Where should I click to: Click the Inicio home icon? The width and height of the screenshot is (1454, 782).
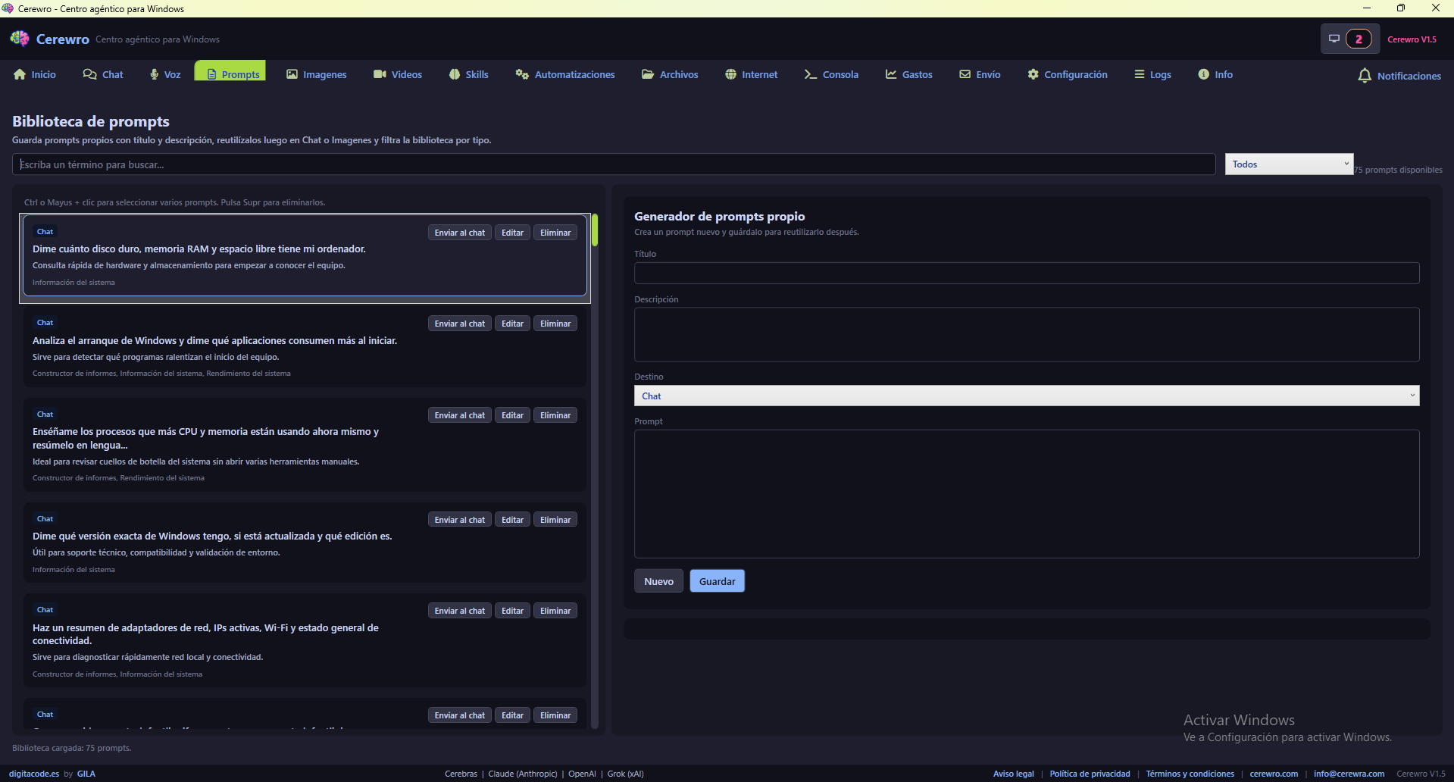click(x=20, y=74)
